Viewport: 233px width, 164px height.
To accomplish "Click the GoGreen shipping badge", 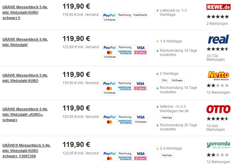I will [177, 81].
